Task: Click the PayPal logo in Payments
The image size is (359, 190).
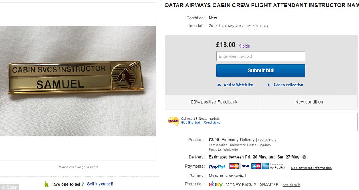Action: (x=217, y=167)
